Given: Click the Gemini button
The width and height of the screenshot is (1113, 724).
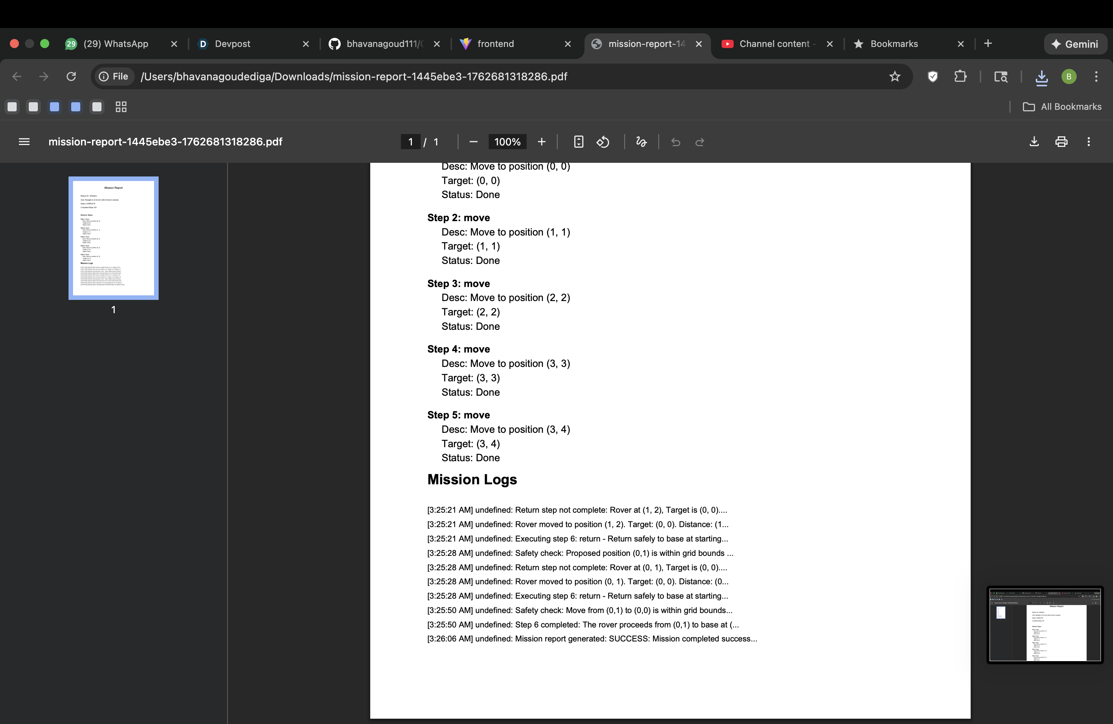Looking at the screenshot, I should (x=1075, y=44).
